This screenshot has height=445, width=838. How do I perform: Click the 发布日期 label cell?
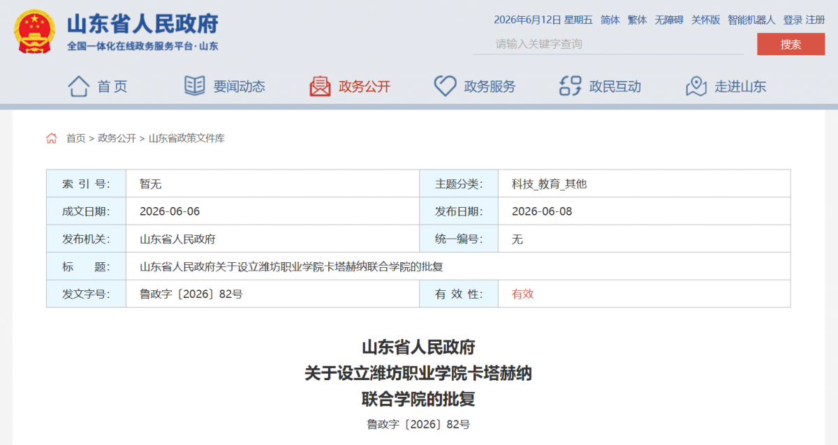pyautogui.click(x=458, y=211)
